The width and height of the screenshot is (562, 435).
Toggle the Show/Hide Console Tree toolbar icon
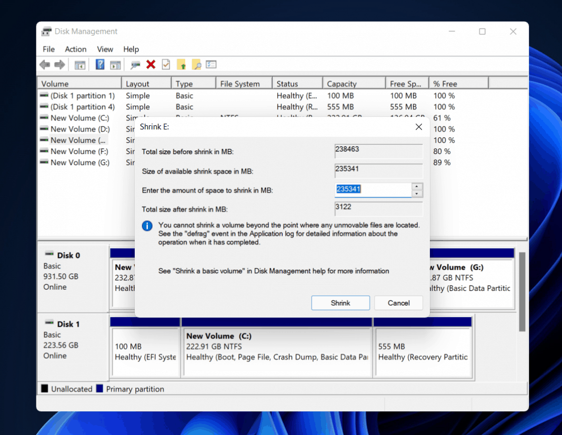[80, 64]
